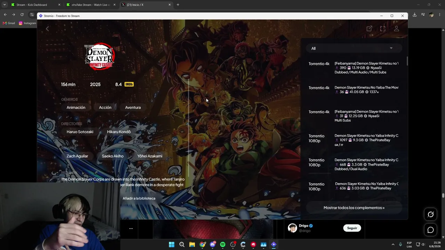The height and width of the screenshot is (250, 445).
Task: Click Mostrar todos los complementos
Action: 354,208
